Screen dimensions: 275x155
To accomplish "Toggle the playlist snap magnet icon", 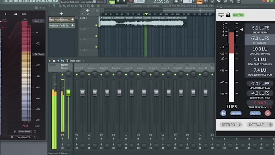I will point(54,6).
